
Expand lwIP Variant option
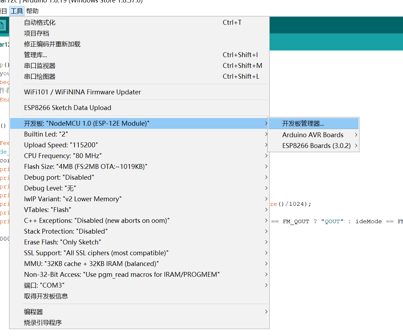139,199
